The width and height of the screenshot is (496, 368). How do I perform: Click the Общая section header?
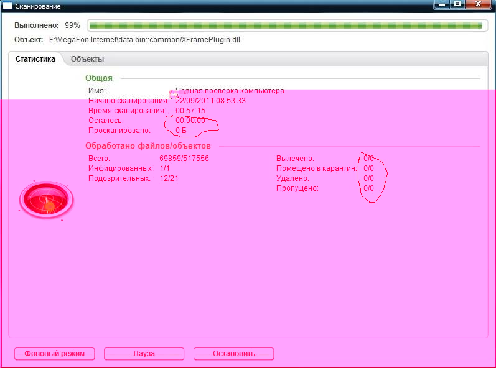[99, 78]
